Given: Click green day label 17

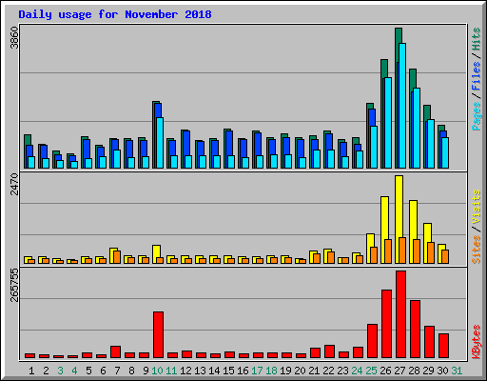Looking at the screenshot, I should pyautogui.click(x=257, y=371).
